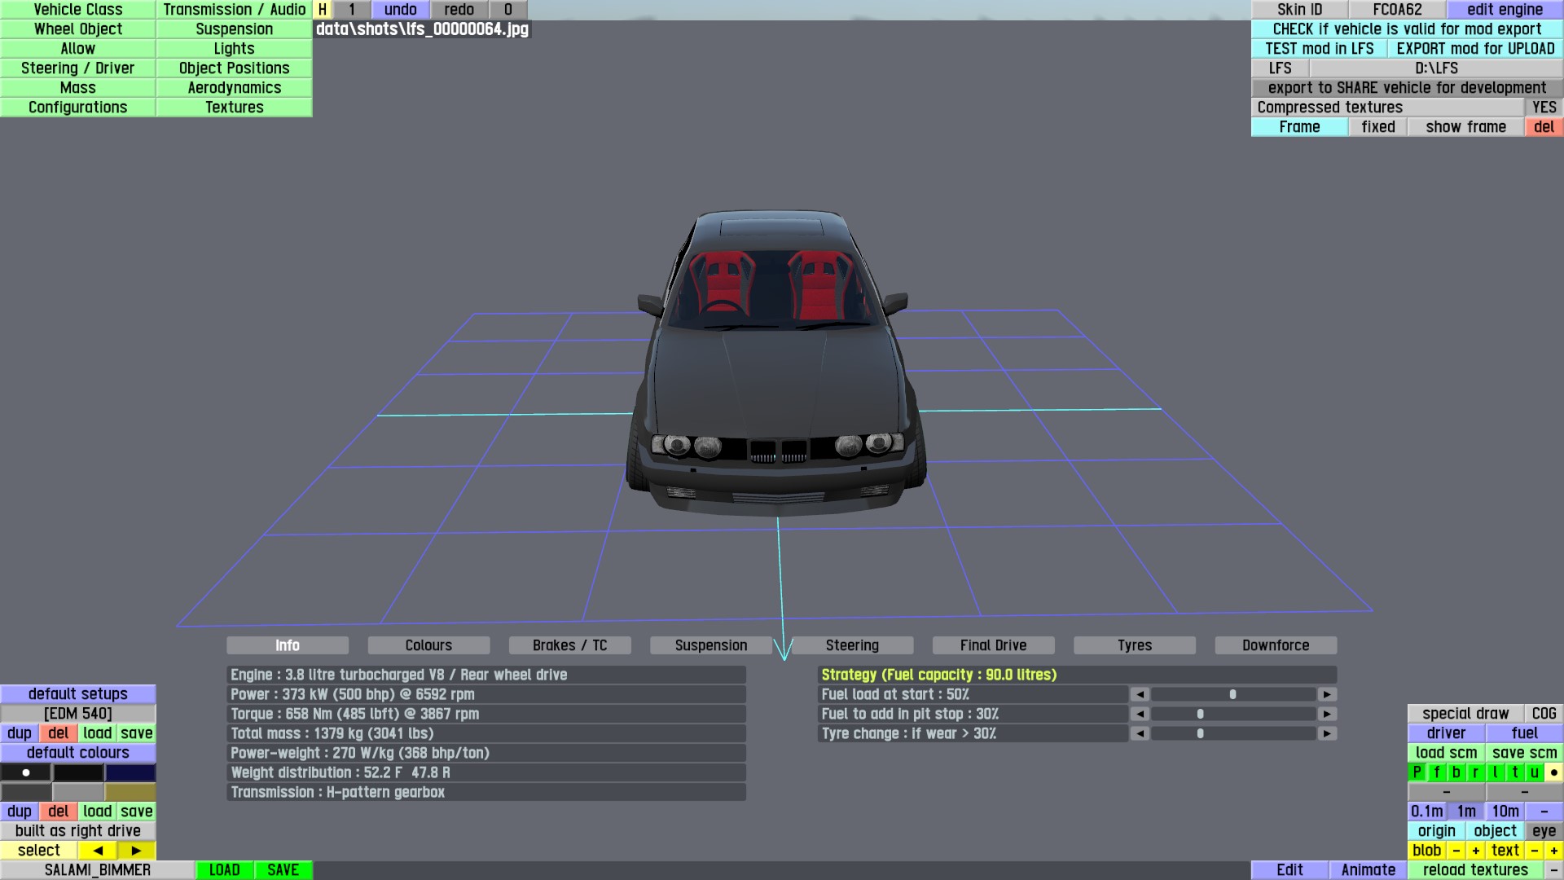Open the EDM 540 setup selector

(x=78, y=714)
